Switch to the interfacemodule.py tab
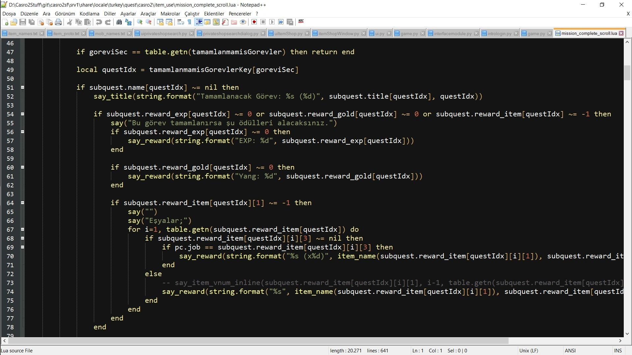The width and height of the screenshot is (632, 355). point(453,34)
